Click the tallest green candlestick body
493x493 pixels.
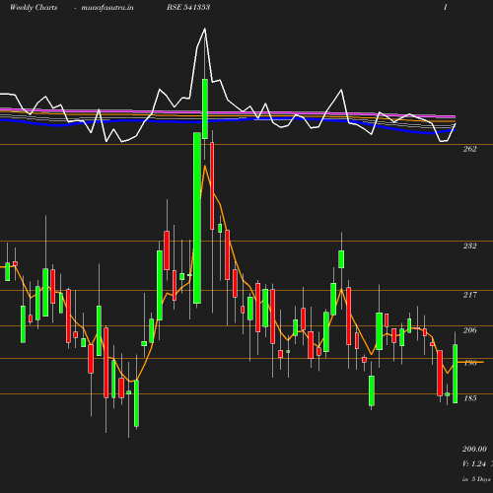pos(197,218)
